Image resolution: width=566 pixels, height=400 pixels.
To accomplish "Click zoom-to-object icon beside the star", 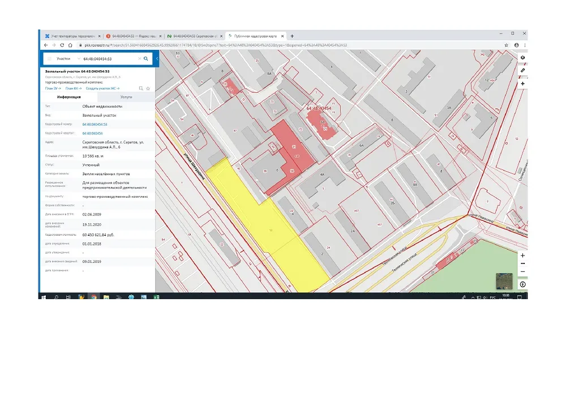I will tap(141, 88).
